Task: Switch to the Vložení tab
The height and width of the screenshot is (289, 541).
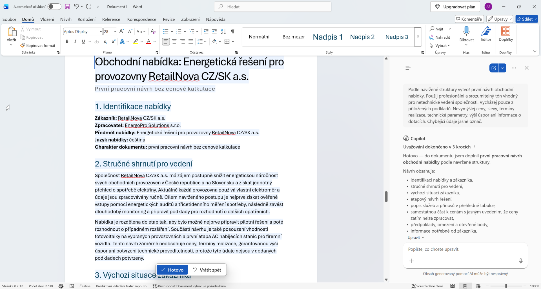Action: [x=47, y=19]
